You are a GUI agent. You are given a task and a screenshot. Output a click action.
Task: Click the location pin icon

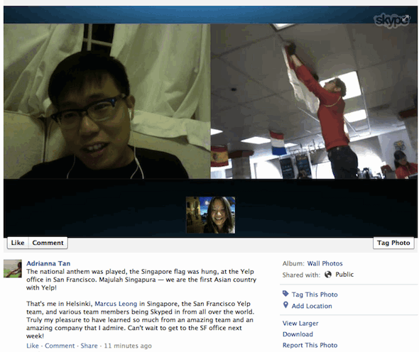[285, 305]
